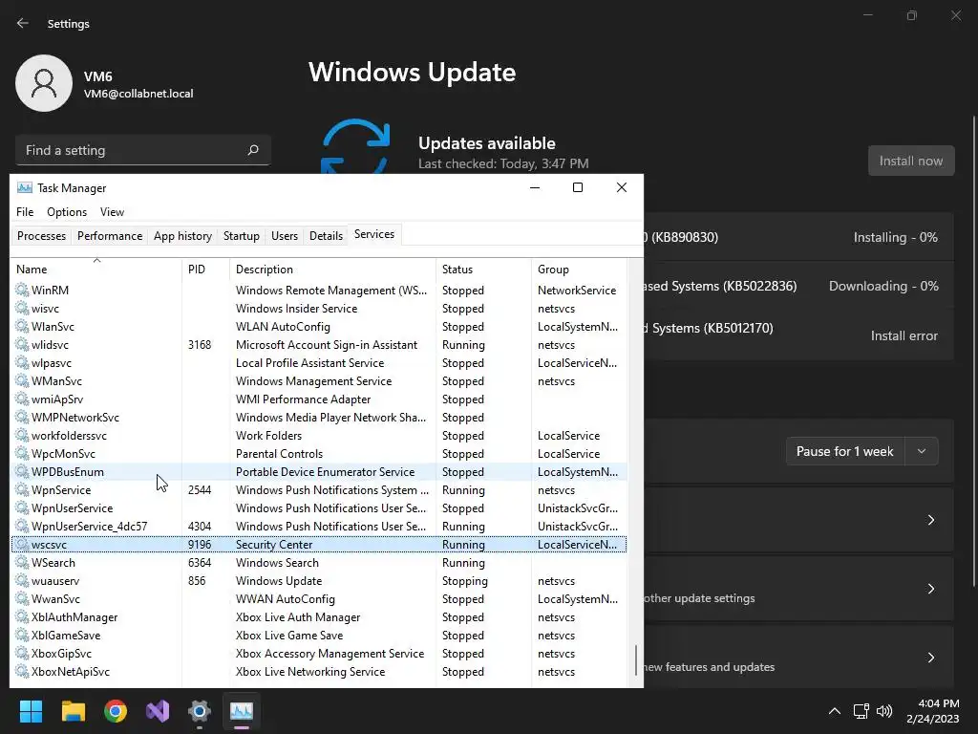Switch to the Startup tab
978x734 pixels.
click(x=242, y=236)
